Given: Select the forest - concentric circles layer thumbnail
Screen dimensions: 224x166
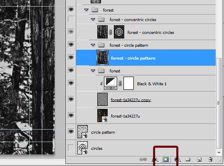Looking at the screenshot, I should [x=102, y=32].
